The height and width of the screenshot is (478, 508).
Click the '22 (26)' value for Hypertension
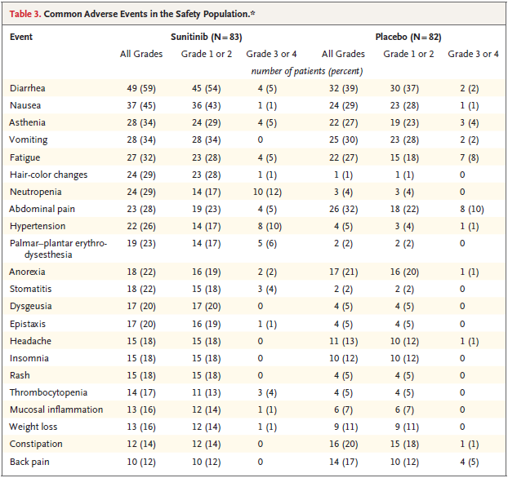pyautogui.click(x=141, y=226)
